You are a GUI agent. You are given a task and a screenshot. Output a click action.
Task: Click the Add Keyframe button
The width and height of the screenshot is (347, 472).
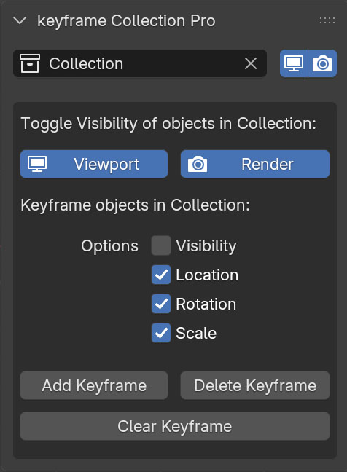coord(94,385)
